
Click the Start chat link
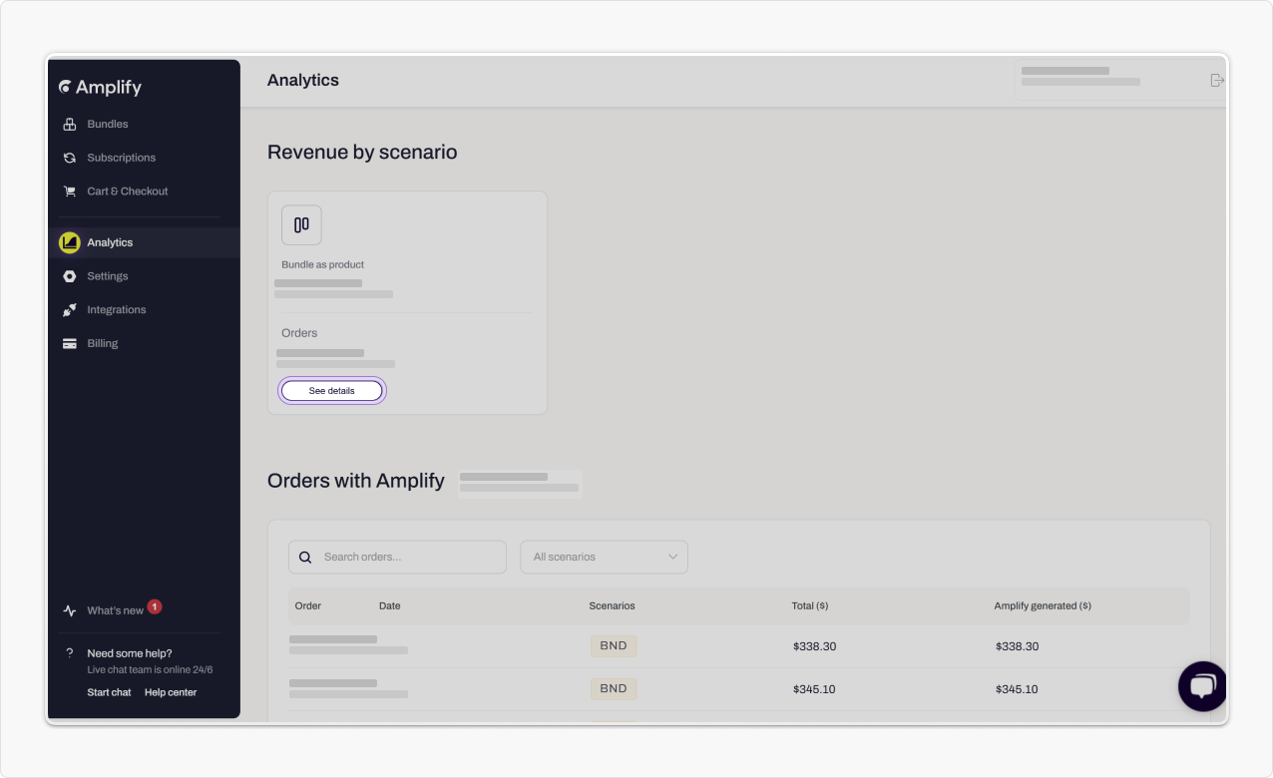tap(109, 692)
